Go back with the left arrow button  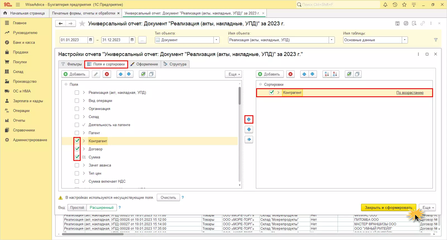[x=61, y=24]
